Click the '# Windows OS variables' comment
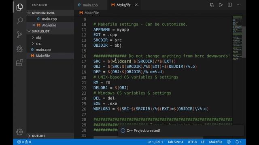This screenshot has width=259, height=145. coord(132,93)
